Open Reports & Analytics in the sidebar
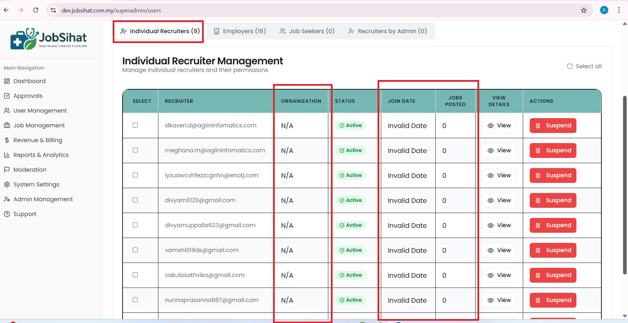 [x=41, y=155]
